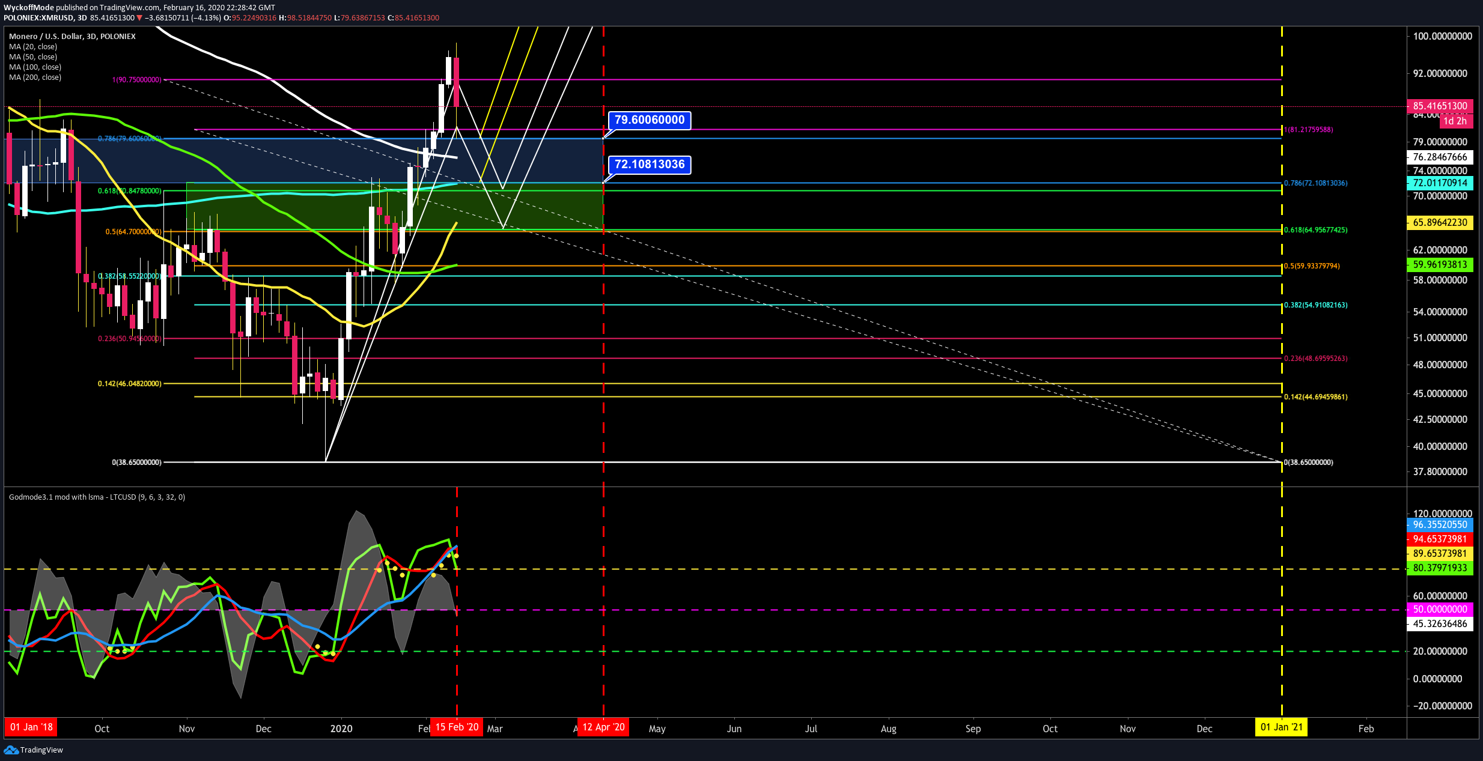
Task: Click the Oct label following Sep
Action: [x=1050, y=729]
